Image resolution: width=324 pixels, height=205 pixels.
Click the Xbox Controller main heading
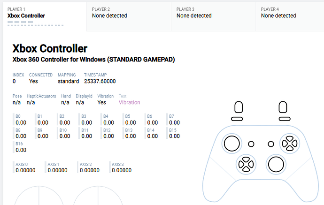(50, 48)
